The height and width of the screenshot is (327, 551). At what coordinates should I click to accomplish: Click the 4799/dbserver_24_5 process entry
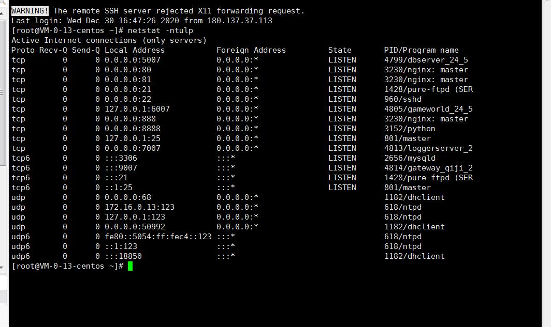point(426,60)
